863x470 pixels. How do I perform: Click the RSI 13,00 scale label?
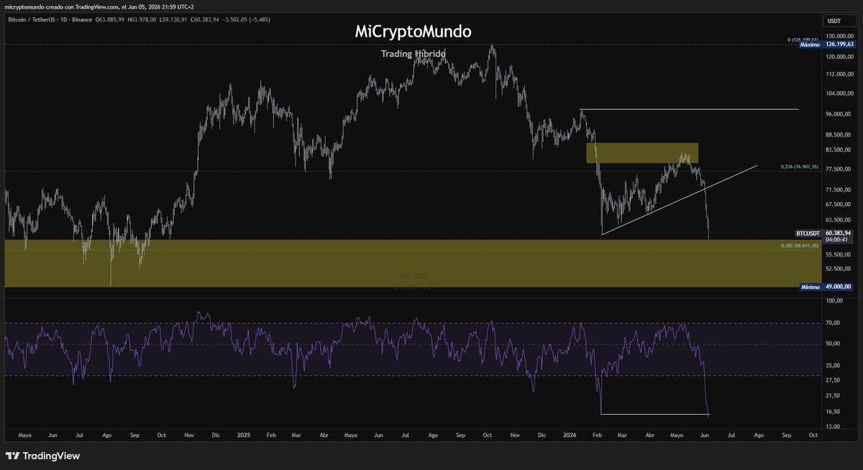[833, 426]
